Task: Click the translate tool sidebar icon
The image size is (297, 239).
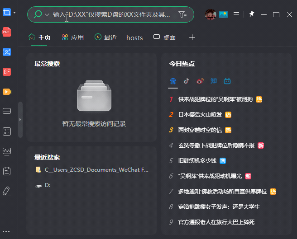Action: [x=6, y=52]
